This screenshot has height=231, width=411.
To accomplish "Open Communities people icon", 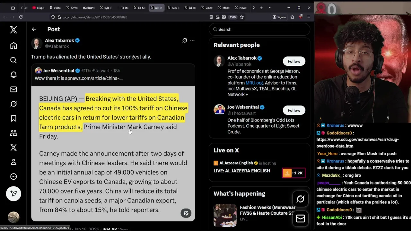I will point(13,133).
